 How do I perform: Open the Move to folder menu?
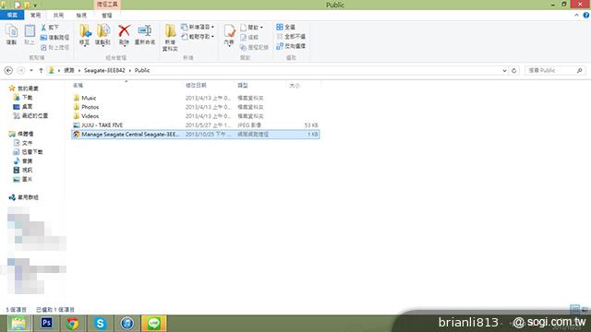(85, 35)
